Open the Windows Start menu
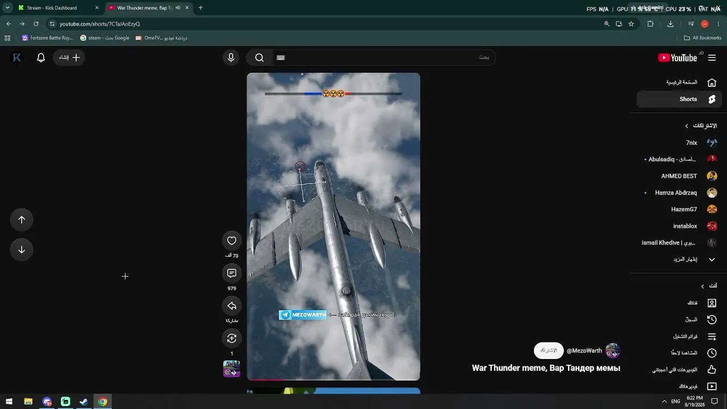 coord(9,402)
